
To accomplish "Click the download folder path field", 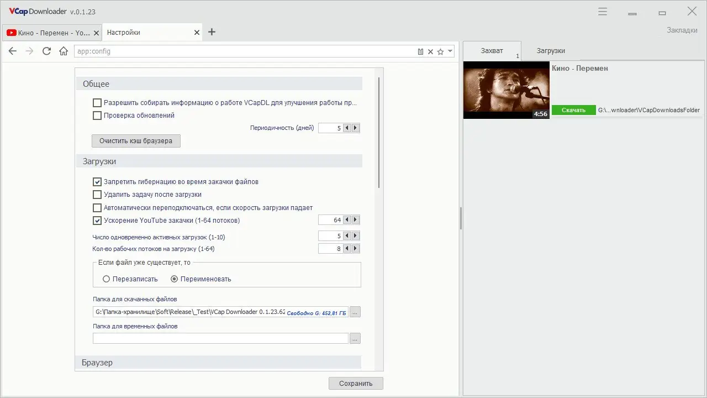I will 220,312.
